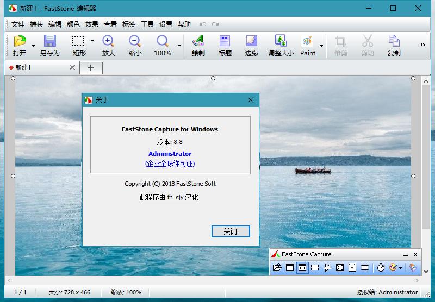Close the 新建1 tab

pyautogui.click(x=72, y=67)
